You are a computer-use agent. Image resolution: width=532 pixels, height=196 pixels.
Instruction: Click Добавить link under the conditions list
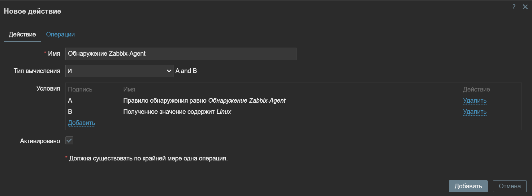tap(81, 123)
